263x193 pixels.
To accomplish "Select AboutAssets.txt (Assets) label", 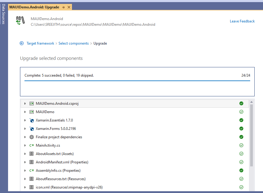I will [x=55, y=154].
